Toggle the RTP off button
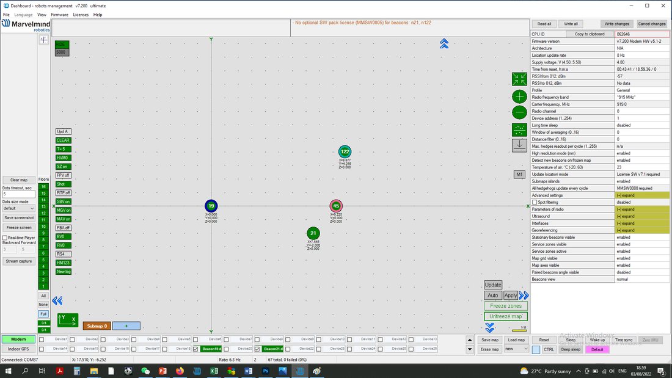Viewport: 672px width, 378px height. pyautogui.click(x=63, y=193)
